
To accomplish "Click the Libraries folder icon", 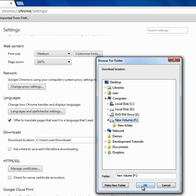I will click(109, 88).
